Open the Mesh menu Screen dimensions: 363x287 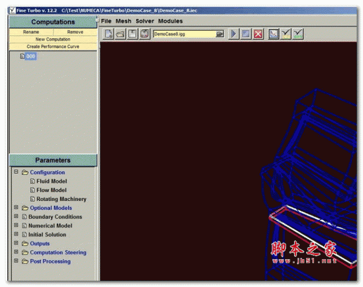coord(123,21)
